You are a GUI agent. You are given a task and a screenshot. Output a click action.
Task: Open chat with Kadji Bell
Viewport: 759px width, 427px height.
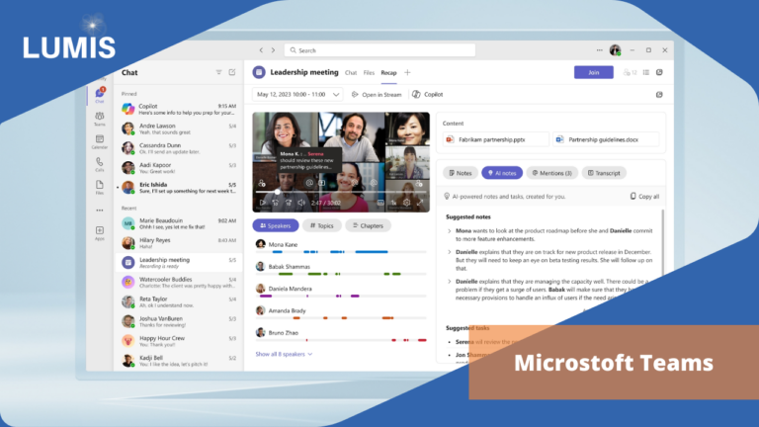tap(179, 361)
